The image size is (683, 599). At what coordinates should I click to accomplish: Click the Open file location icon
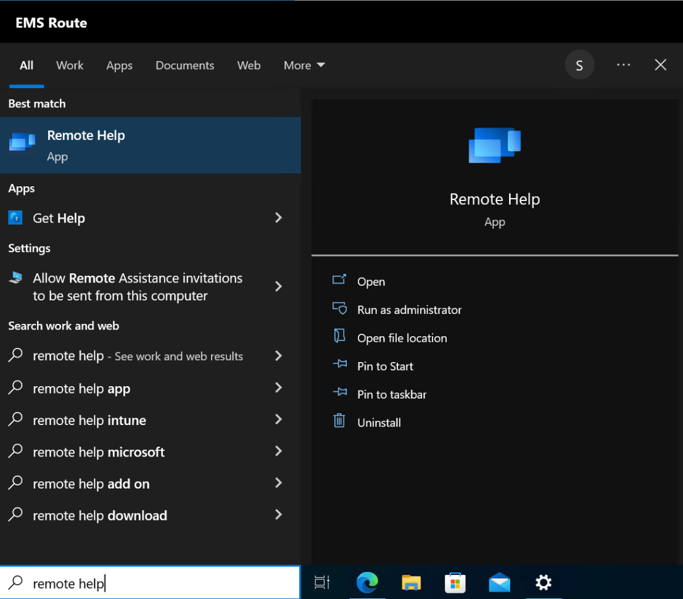(x=340, y=337)
